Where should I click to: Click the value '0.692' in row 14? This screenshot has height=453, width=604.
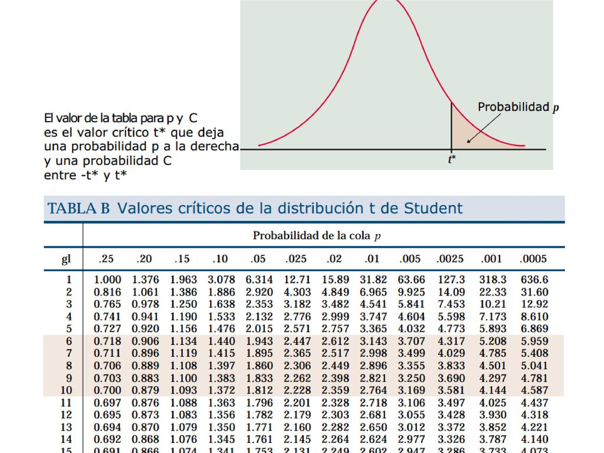[107, 439]
